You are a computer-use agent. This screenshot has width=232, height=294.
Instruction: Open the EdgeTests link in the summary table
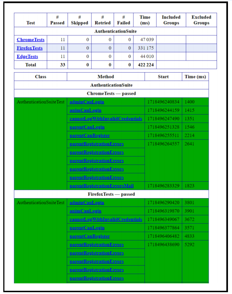[x=27, y=57]
